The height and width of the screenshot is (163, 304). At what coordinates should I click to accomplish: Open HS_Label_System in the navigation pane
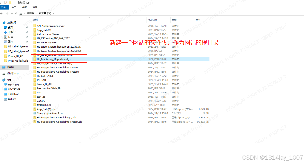click(x=18, y=46)
